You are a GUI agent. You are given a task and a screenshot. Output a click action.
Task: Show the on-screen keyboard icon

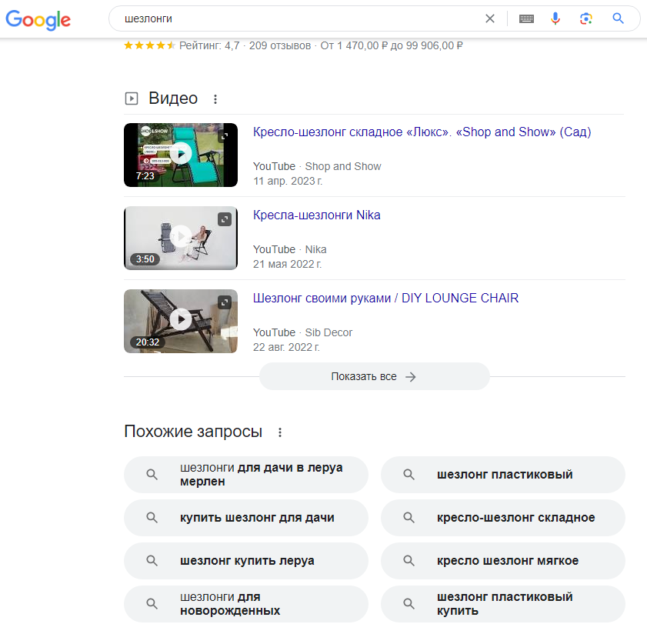click(x=526, y=18)
